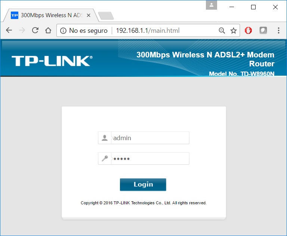Click the browser forward arrow
The width and height of the screenshot is (287, 236).
pos(22,30)
